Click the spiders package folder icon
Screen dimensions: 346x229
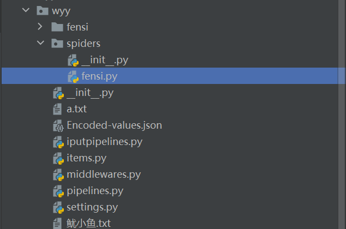click(57, 43)
